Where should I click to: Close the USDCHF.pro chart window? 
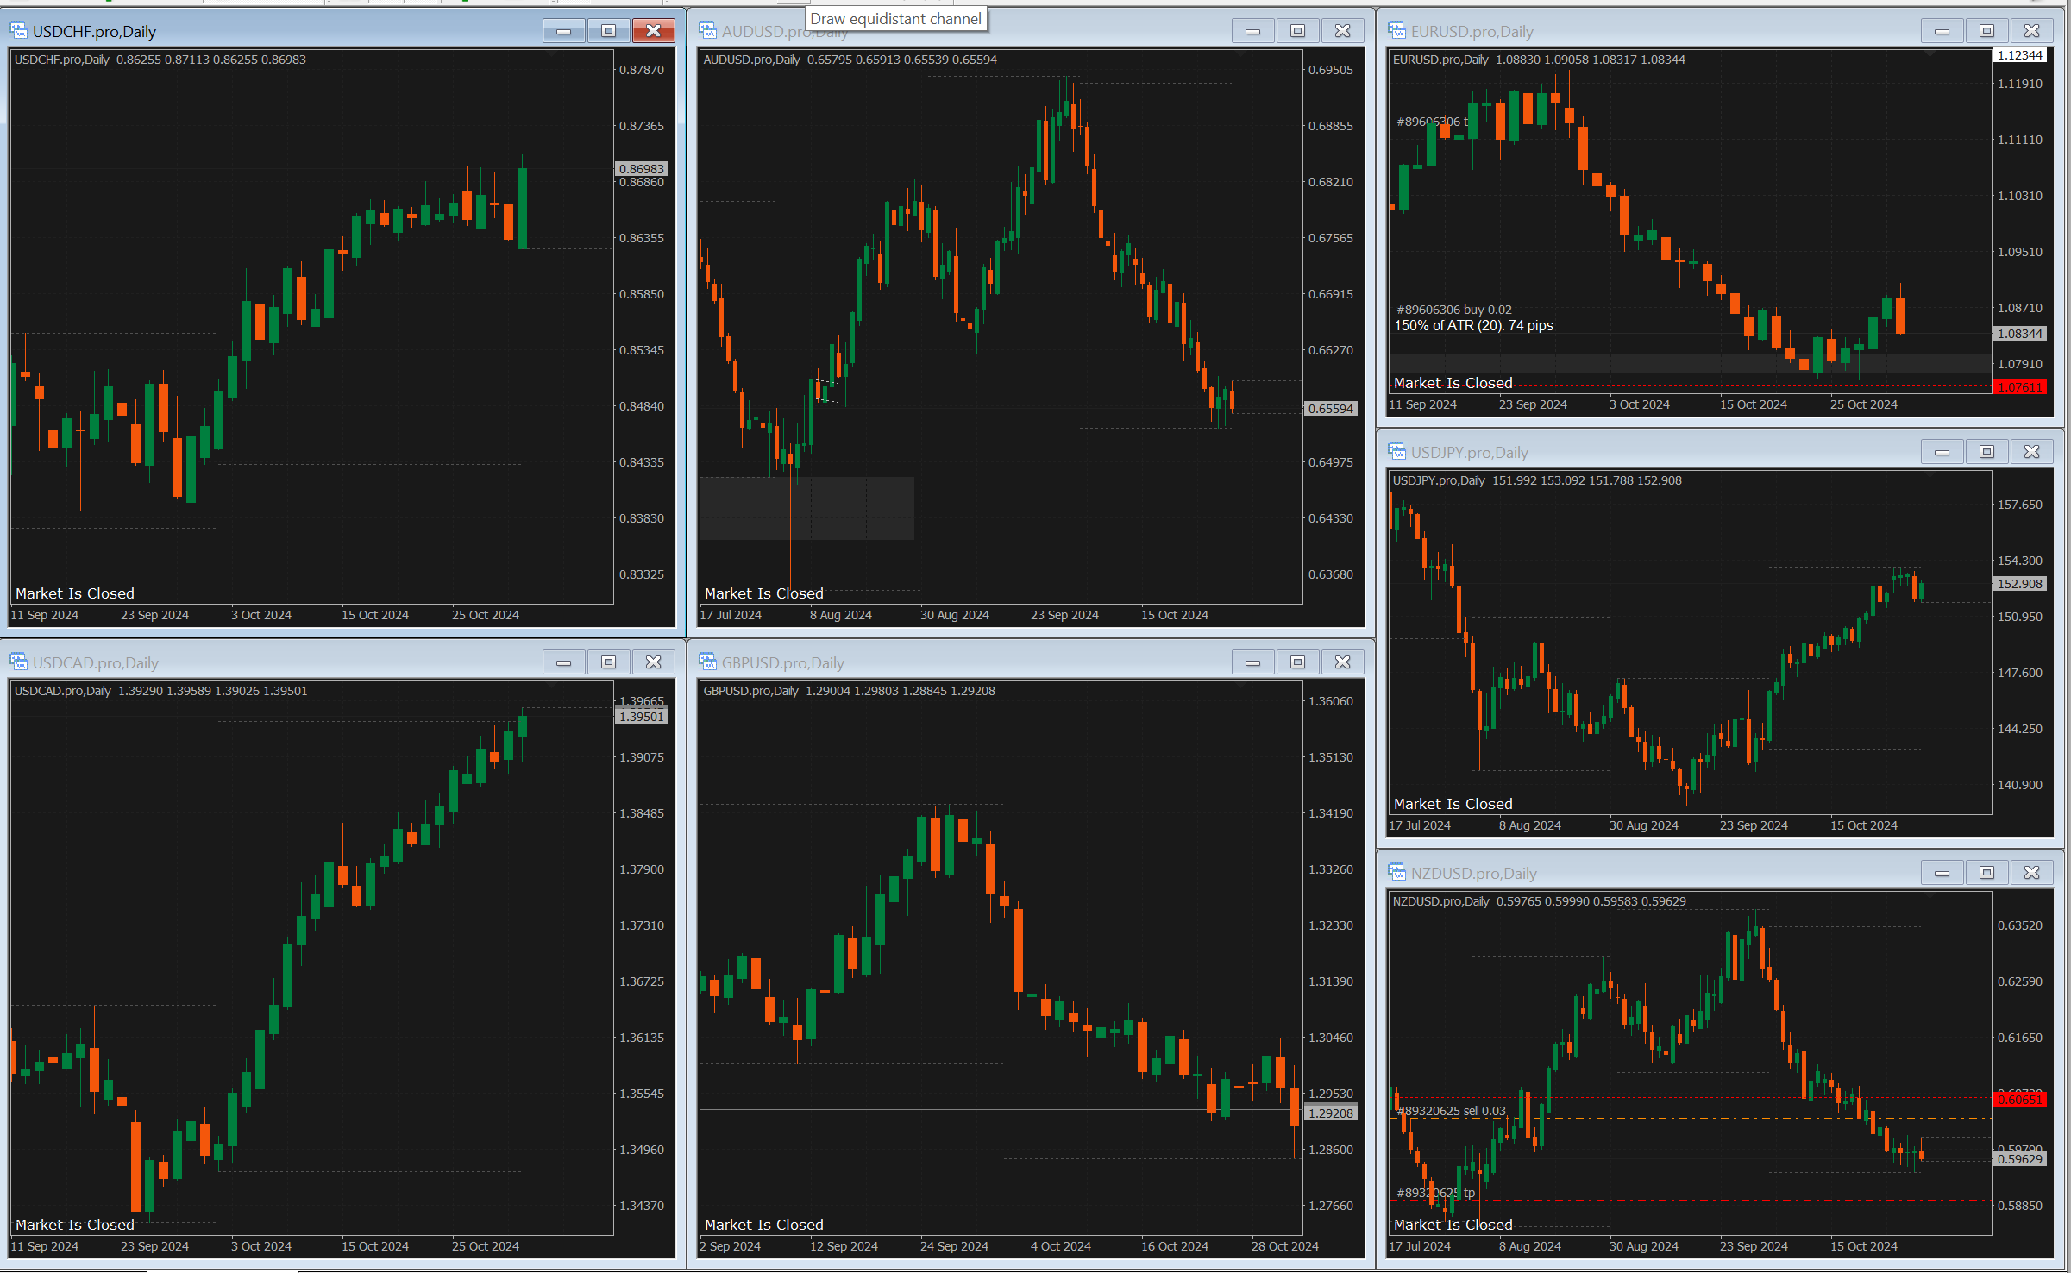point(653,31)
